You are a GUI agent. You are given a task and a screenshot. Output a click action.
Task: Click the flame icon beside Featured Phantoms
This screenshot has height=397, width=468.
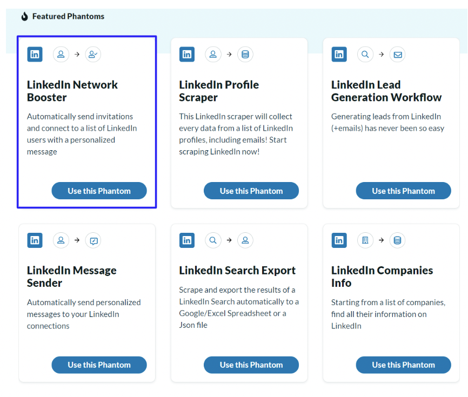(25, 16)
